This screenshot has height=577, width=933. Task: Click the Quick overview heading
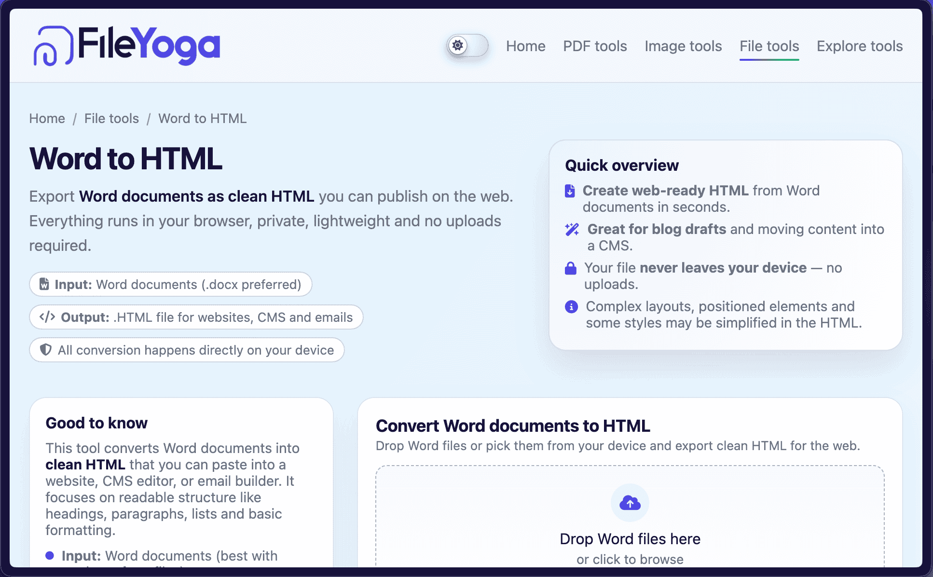[x=622, y=165]
